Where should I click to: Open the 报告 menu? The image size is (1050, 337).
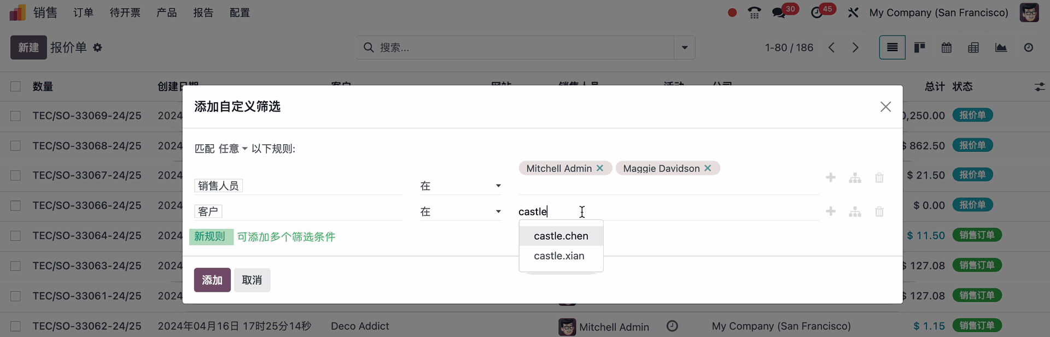coord(203,13)
